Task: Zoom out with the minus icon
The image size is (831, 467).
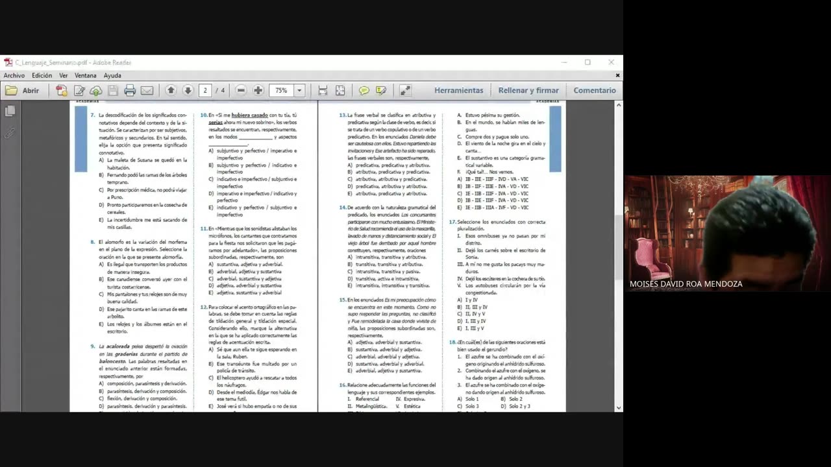Action: pyautogui.click(x=241, y=91)
